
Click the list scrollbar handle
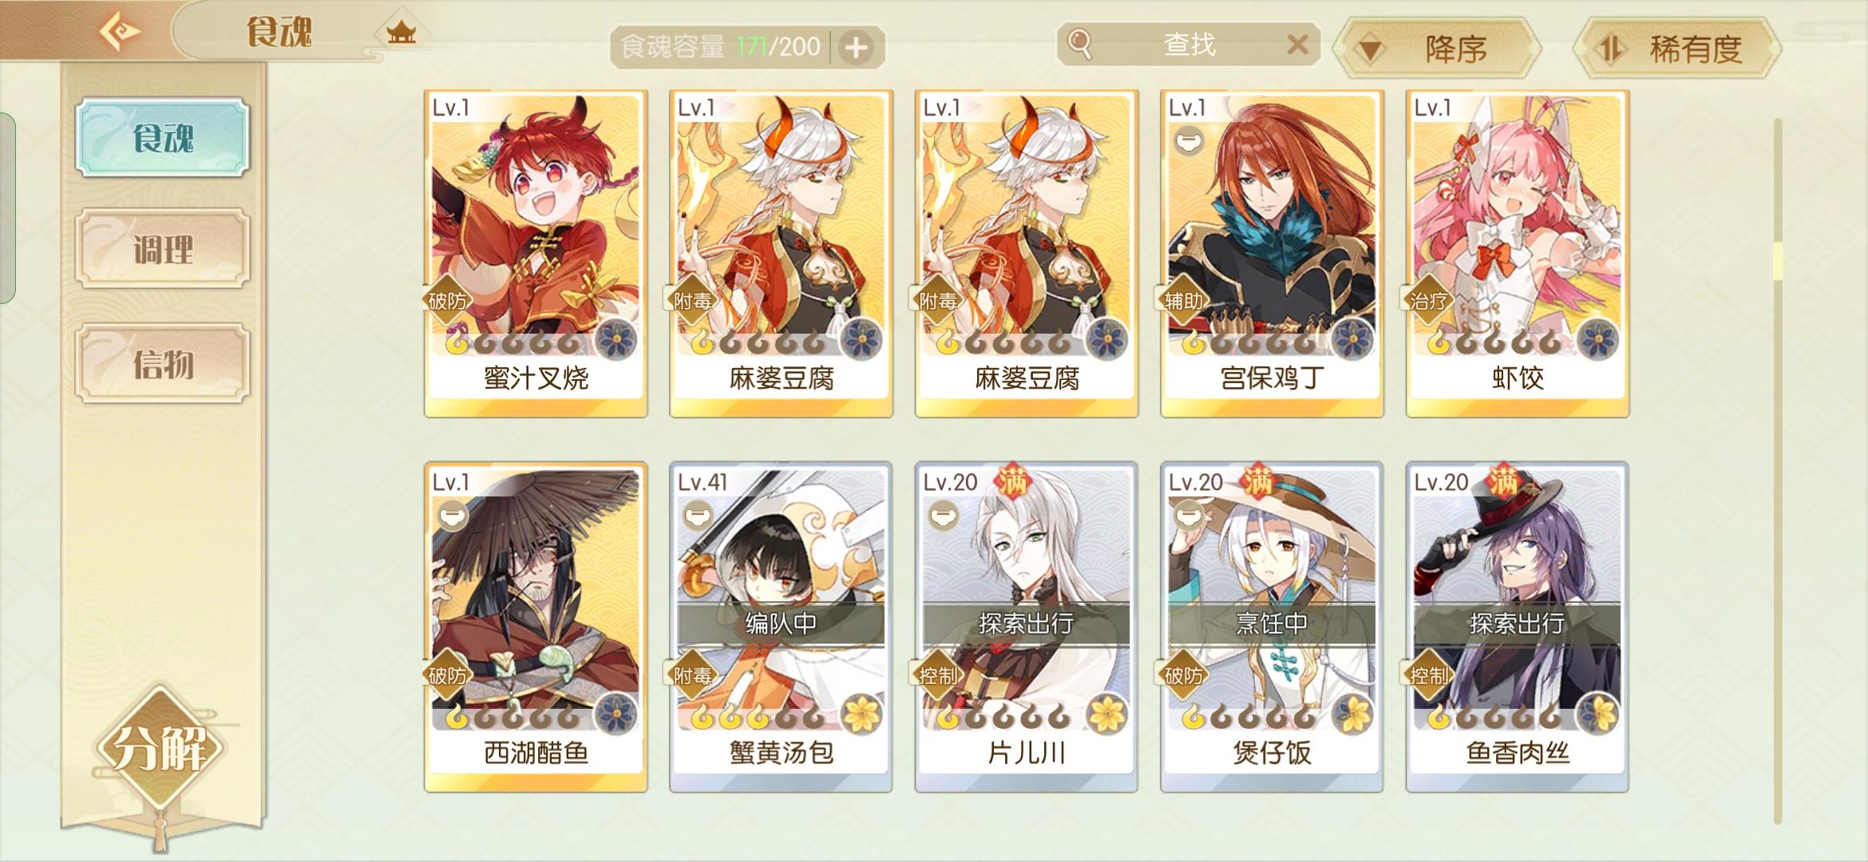pos(1778,261)
